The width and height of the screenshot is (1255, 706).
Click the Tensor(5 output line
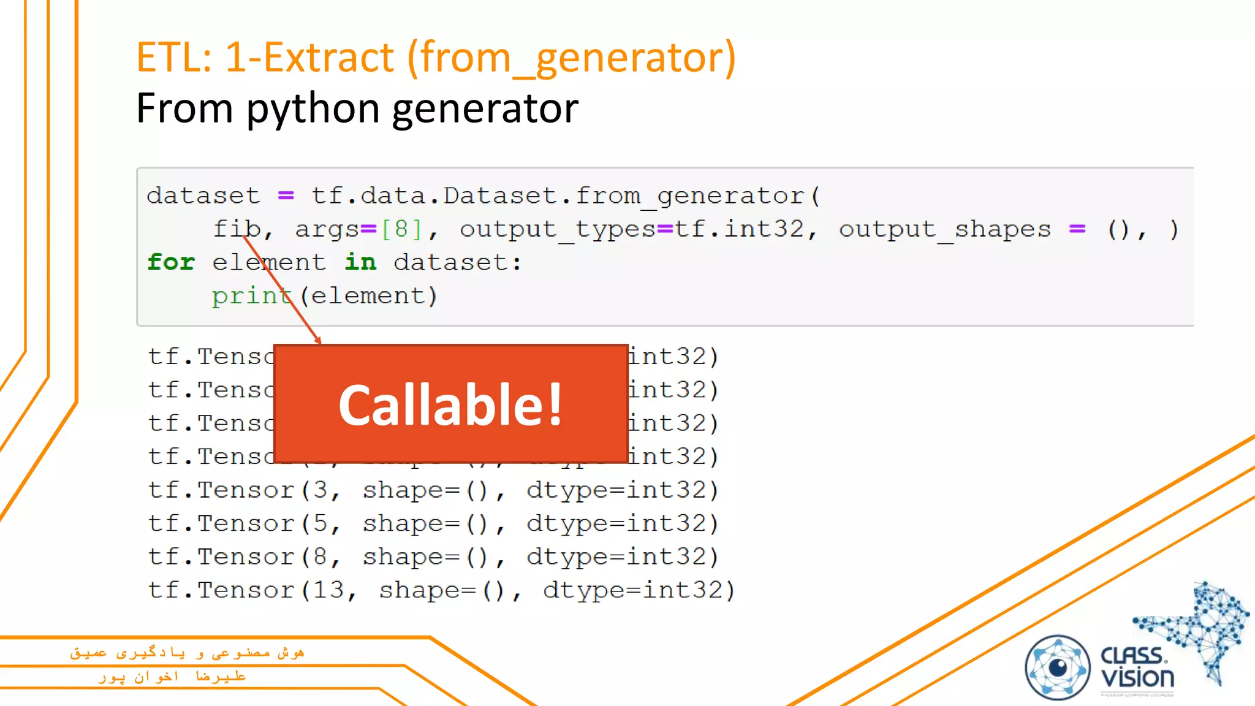433,523
